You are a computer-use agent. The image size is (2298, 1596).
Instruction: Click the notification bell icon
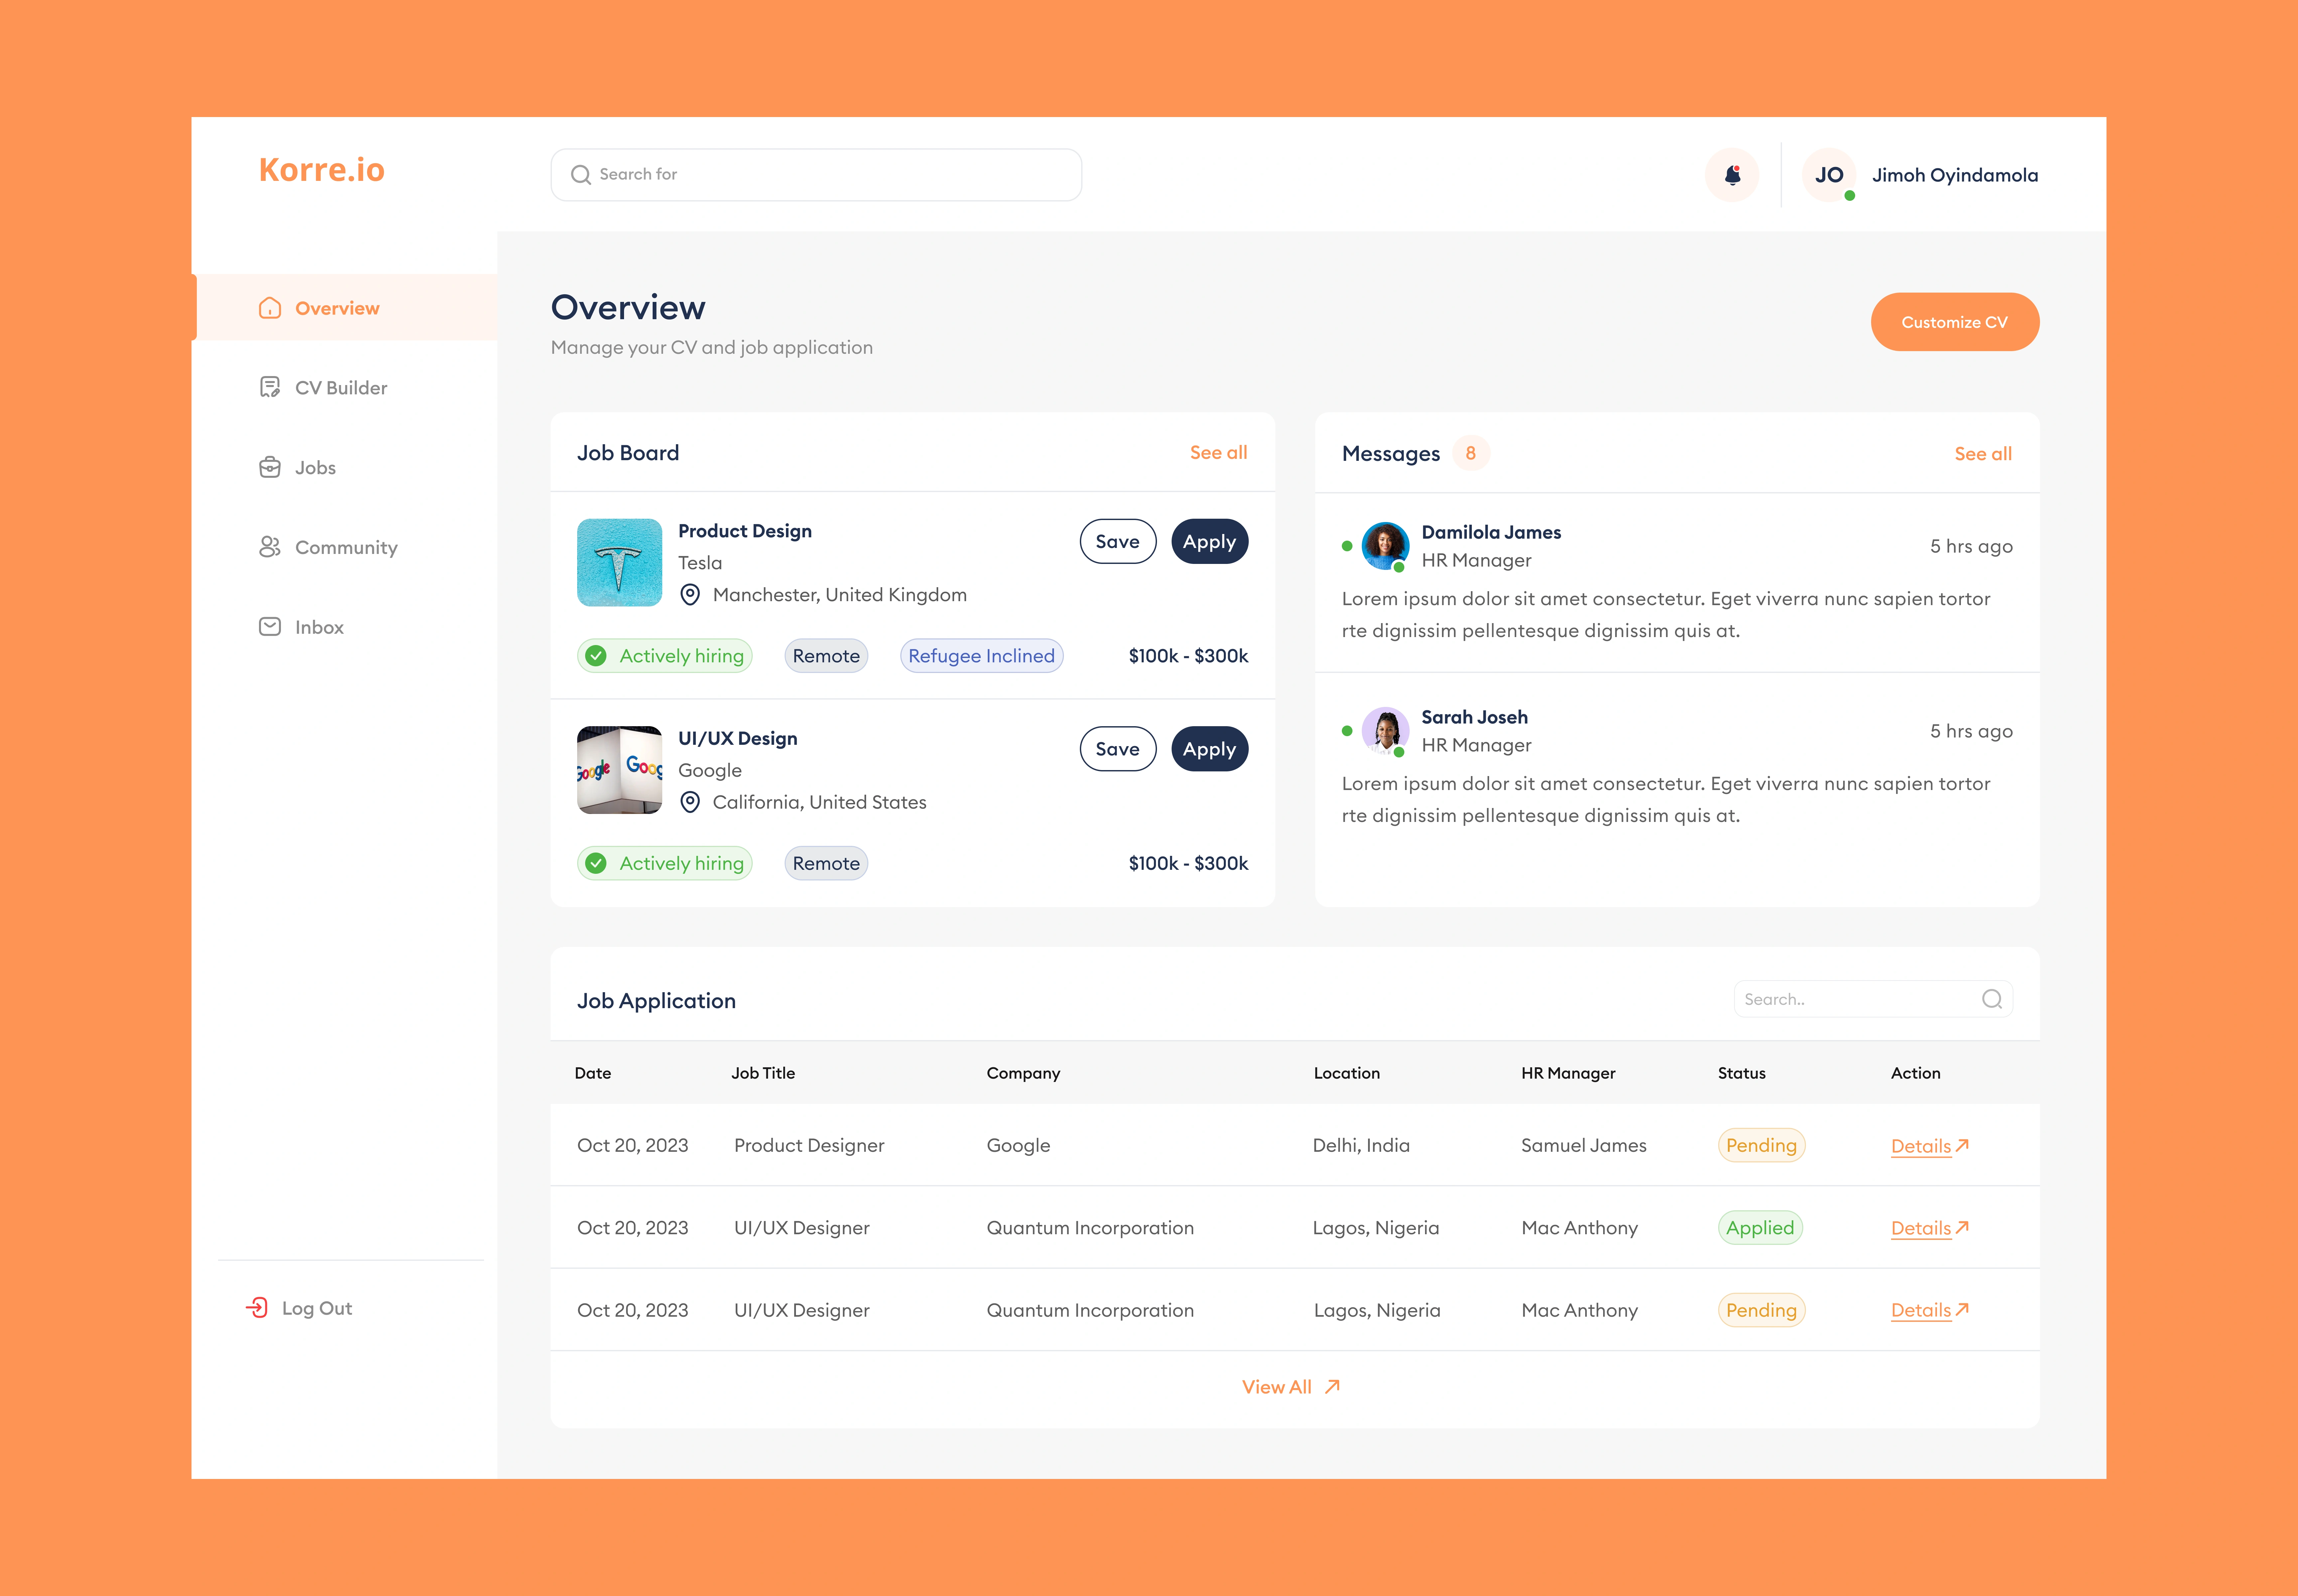tap(1732, 175)
